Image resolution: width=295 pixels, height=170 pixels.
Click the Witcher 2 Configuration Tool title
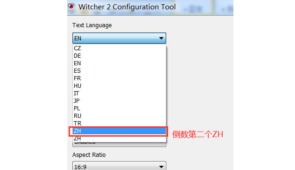[127, 7]
